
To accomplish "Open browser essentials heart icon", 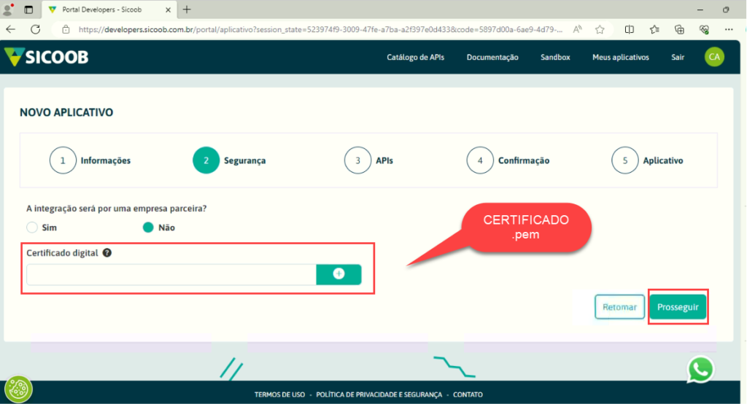I will pos(704,30).
